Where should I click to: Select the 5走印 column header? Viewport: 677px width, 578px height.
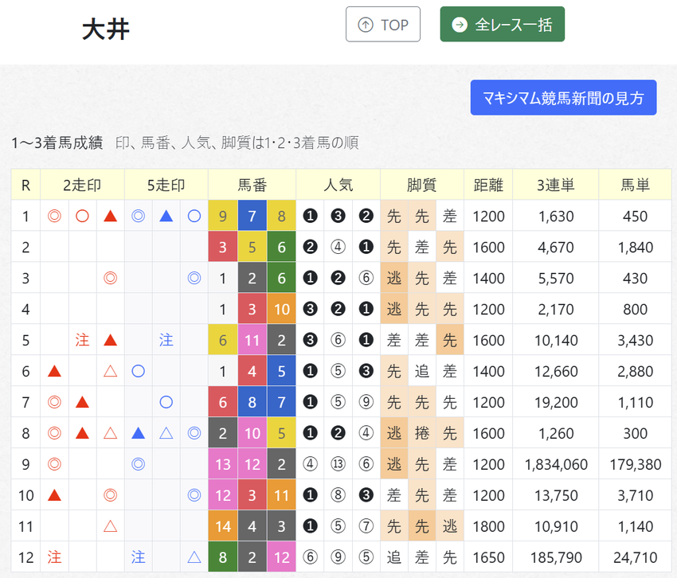pyautogui.click(x=166, y=186)
